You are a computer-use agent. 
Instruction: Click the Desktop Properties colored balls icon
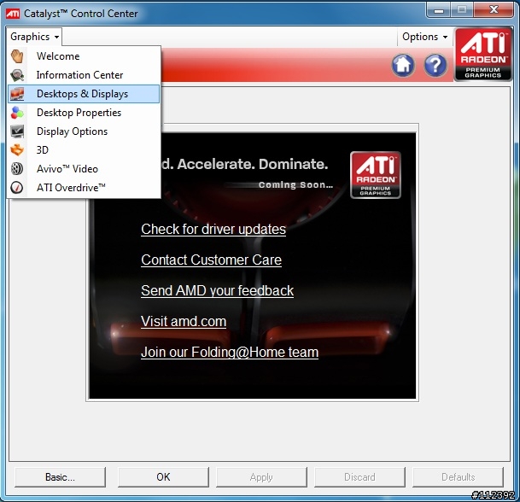pyautogui.click(x=17, y=113)
